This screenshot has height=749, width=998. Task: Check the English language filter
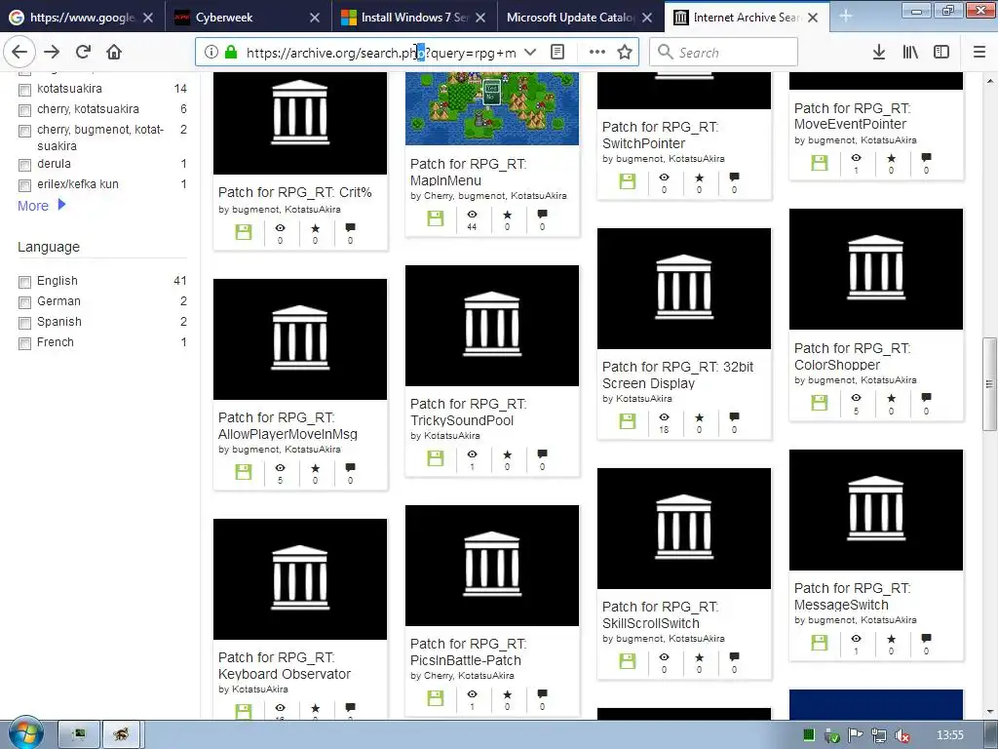24,282
